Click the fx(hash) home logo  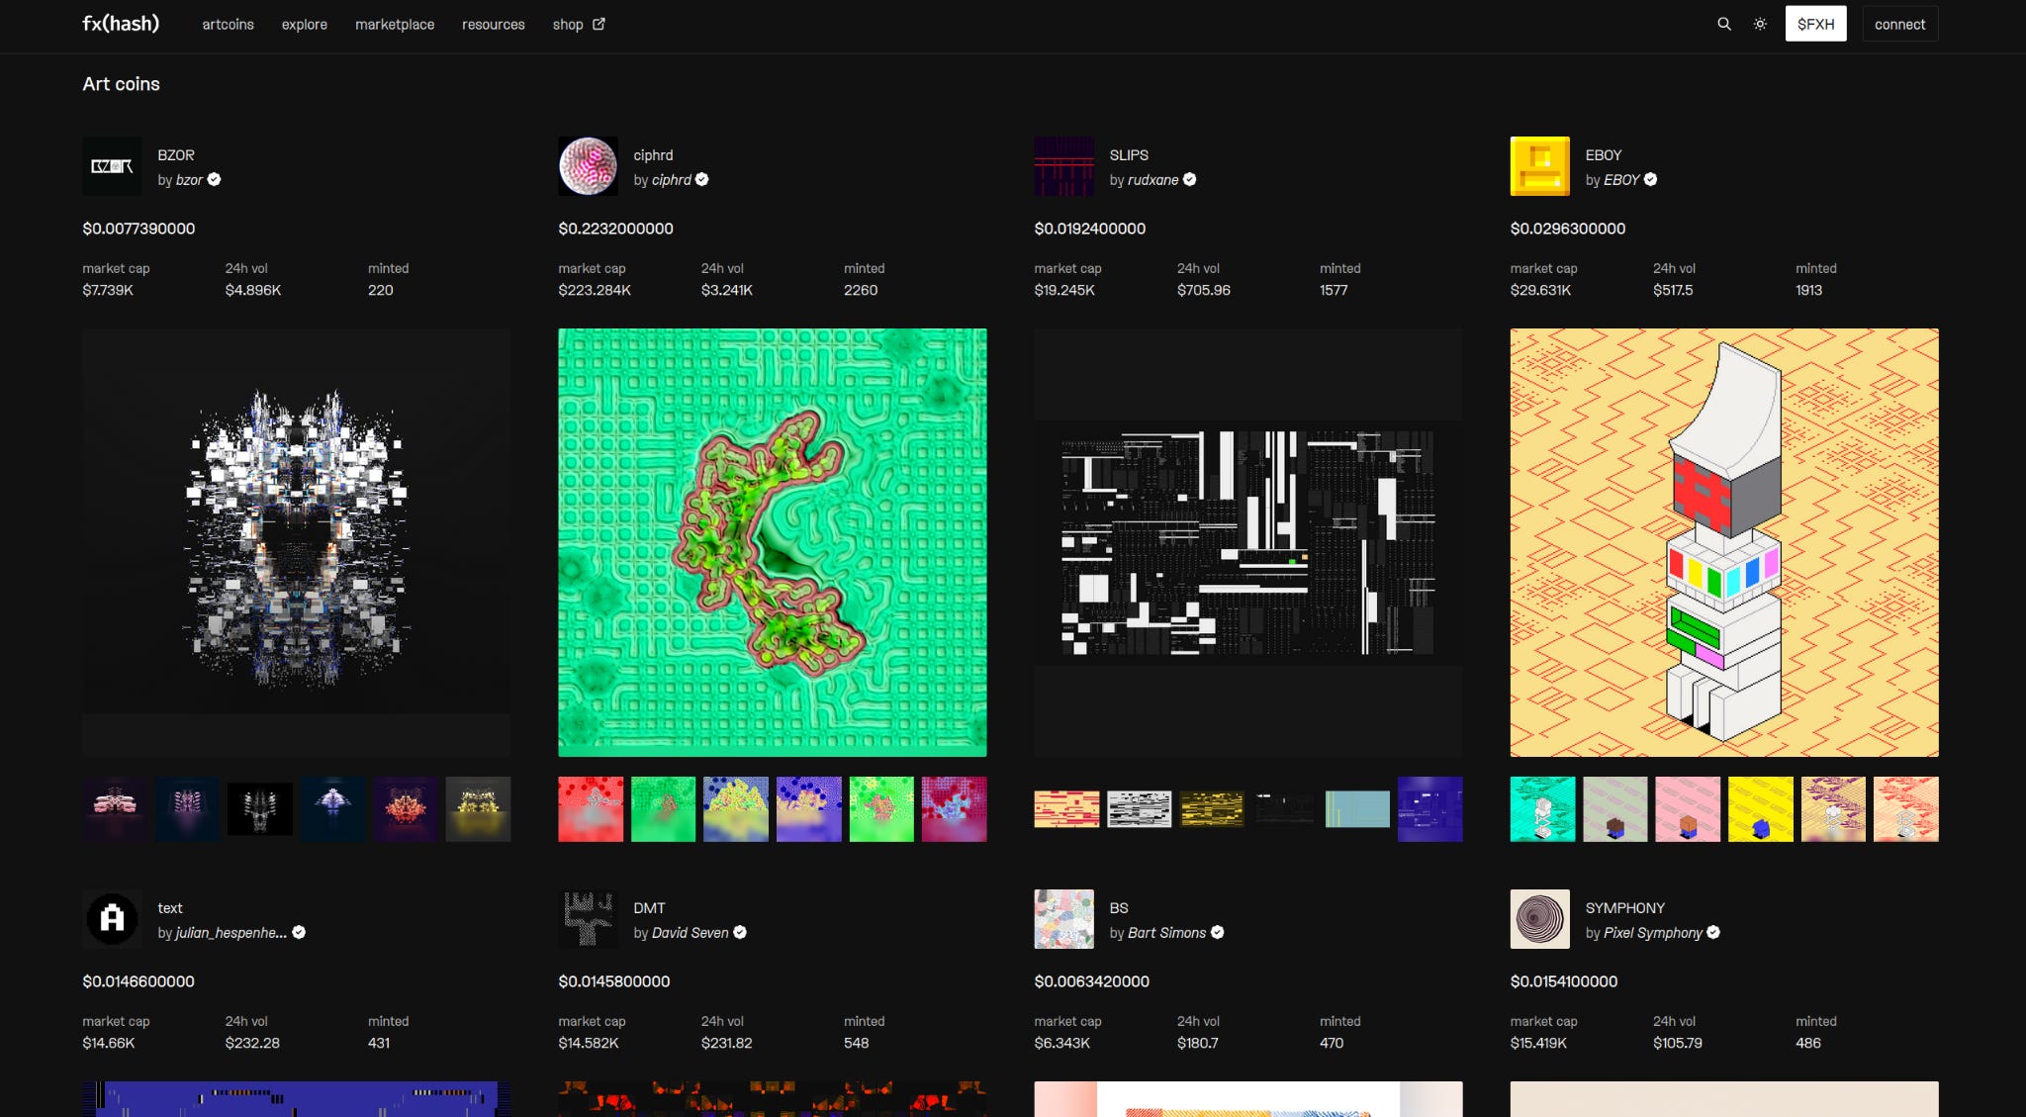point(121,23)
